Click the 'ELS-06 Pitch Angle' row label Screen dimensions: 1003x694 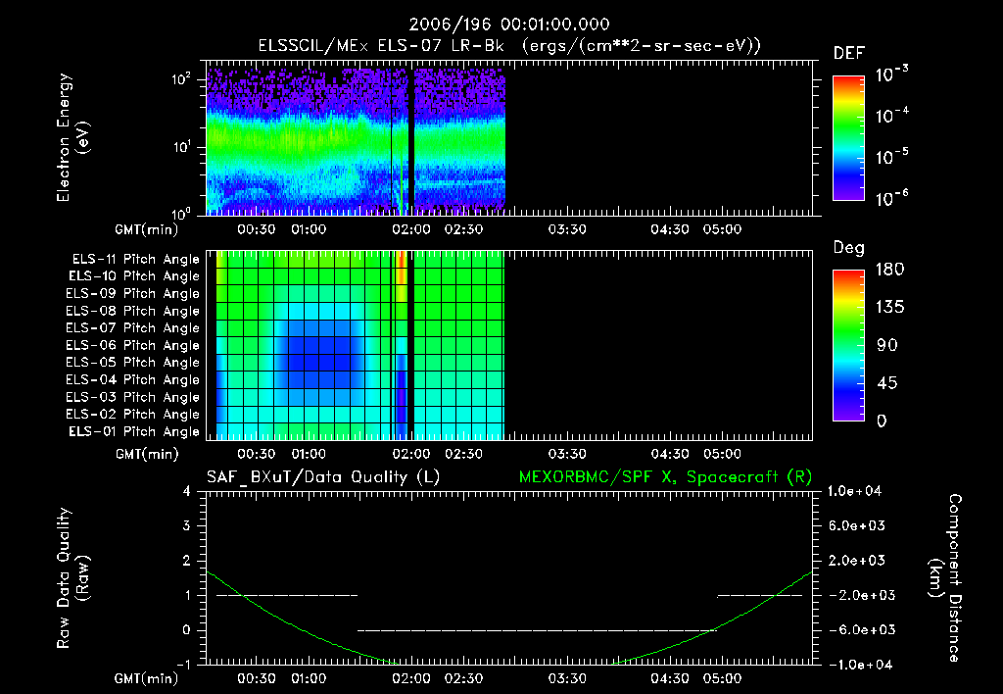pos(133,345)
